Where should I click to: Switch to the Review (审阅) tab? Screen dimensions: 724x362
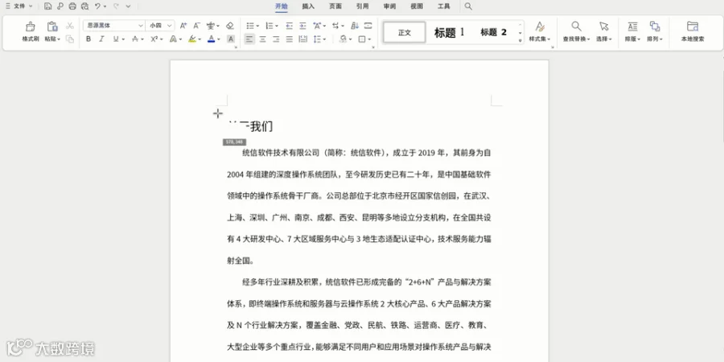tap(389, 6)
